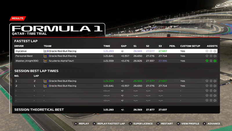The image size is (232, 131).
Task: Click the S3 column header
Action: pos(160,46)
